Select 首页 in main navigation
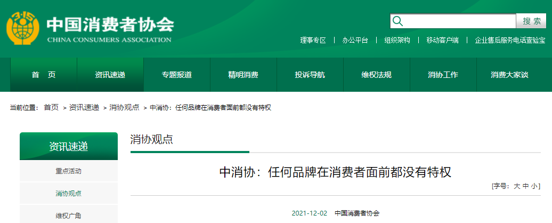This screenshot has width=552, height=223. (x=44, y=75)
